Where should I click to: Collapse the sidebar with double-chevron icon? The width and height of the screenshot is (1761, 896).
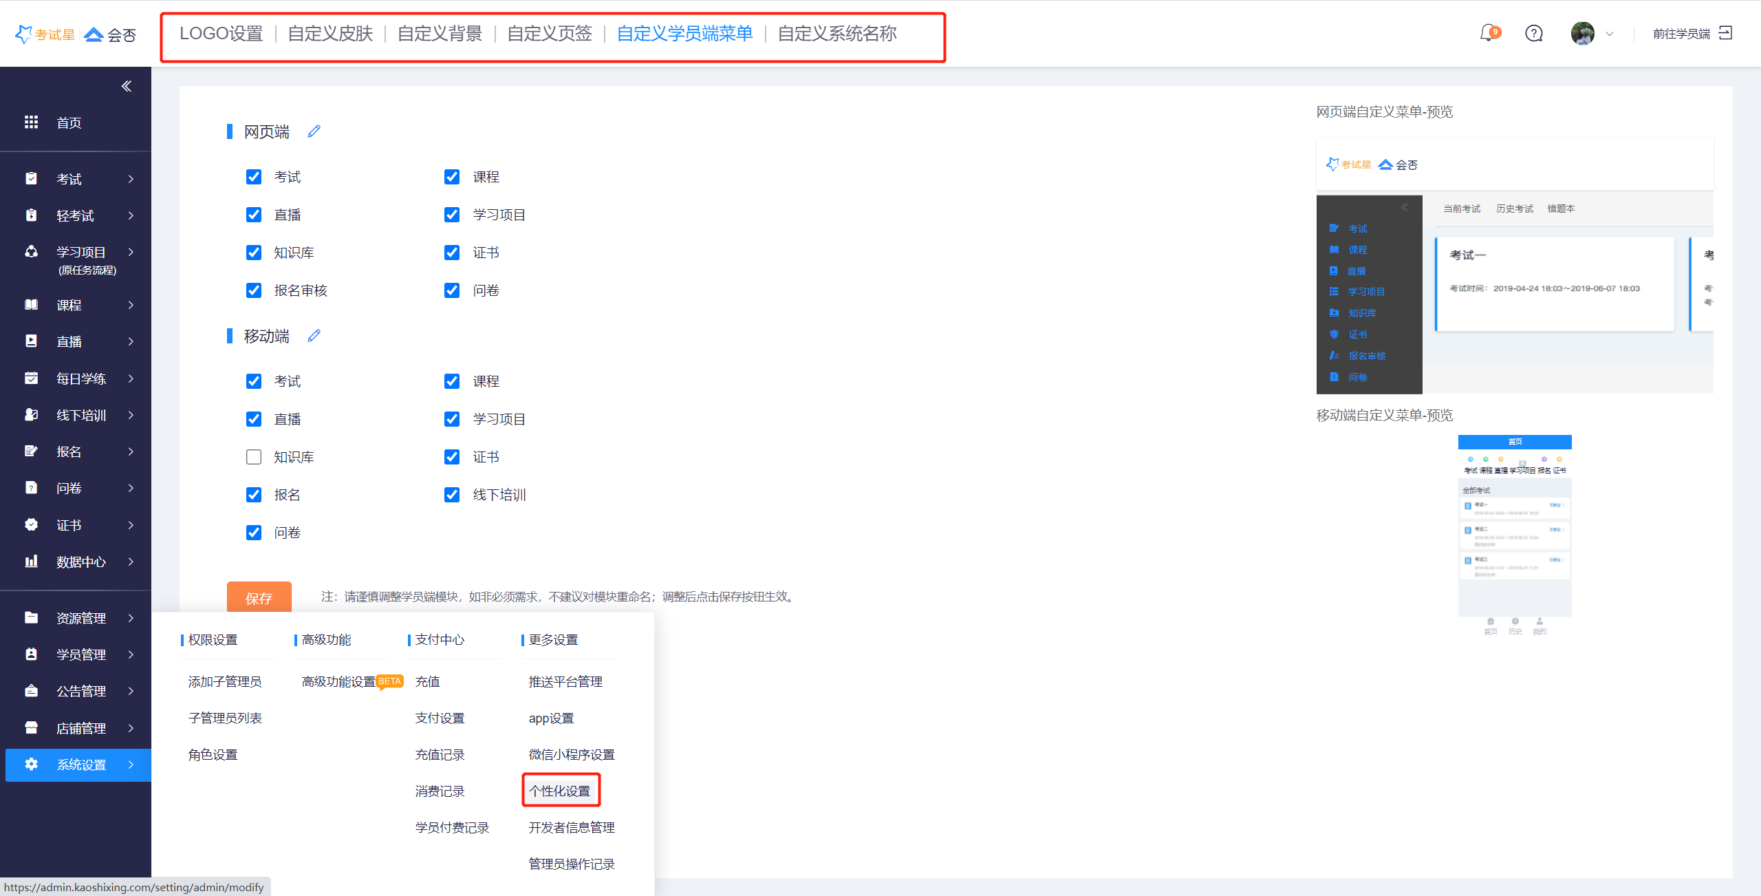tap(127, 86)
